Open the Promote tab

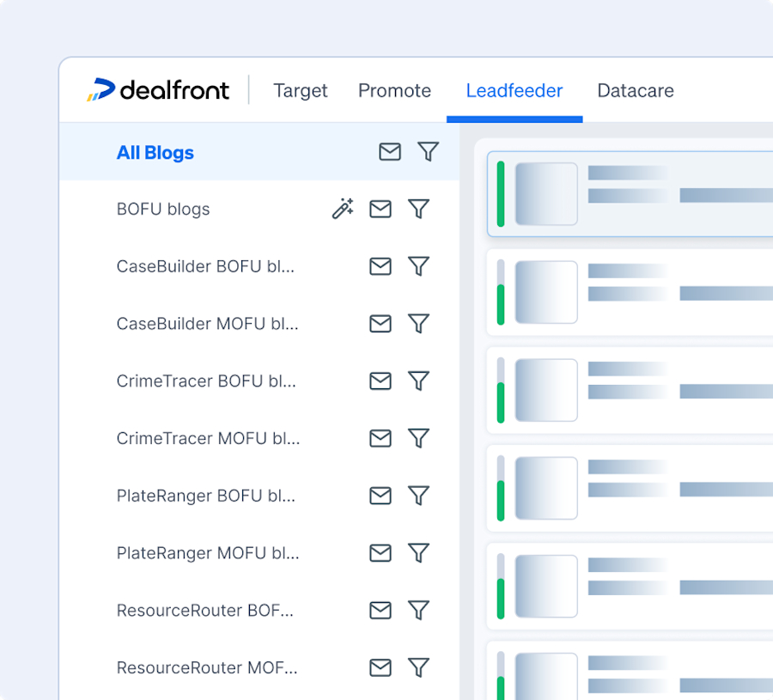[394, 91]
